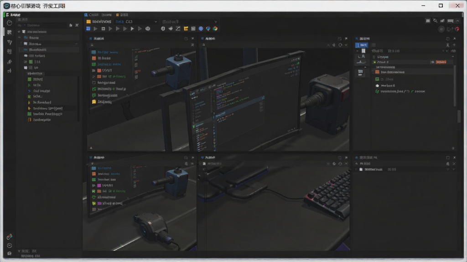Switch to the third tab with the orange icon

[x=122, y=15]
